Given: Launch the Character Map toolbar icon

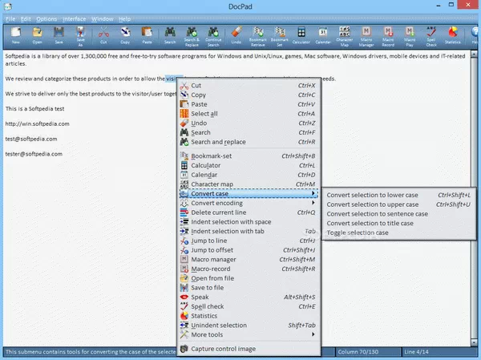Looking at the screenshot, I should pos(345,36).
